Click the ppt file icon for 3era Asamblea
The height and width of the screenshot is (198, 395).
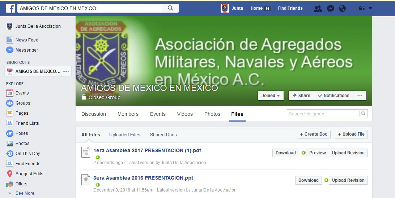pyautogui.click(x=86, y=180)
